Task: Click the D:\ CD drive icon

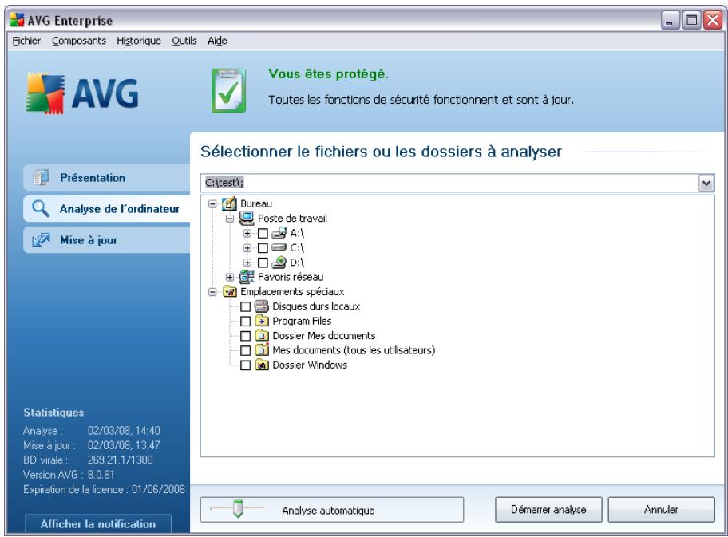Action: coord(279,263)
